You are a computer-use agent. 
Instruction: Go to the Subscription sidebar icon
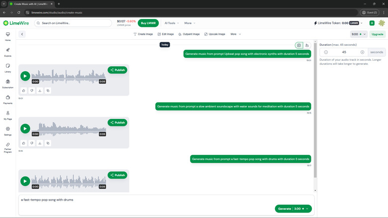click(8, 83)
